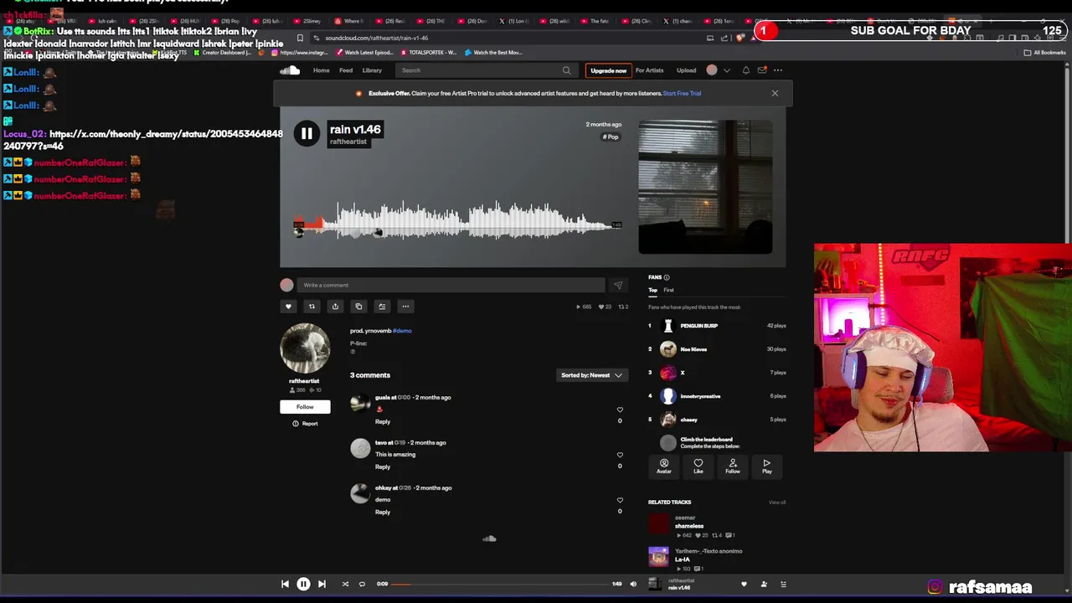Click the Avatar step button

click(x=664, y=466)
